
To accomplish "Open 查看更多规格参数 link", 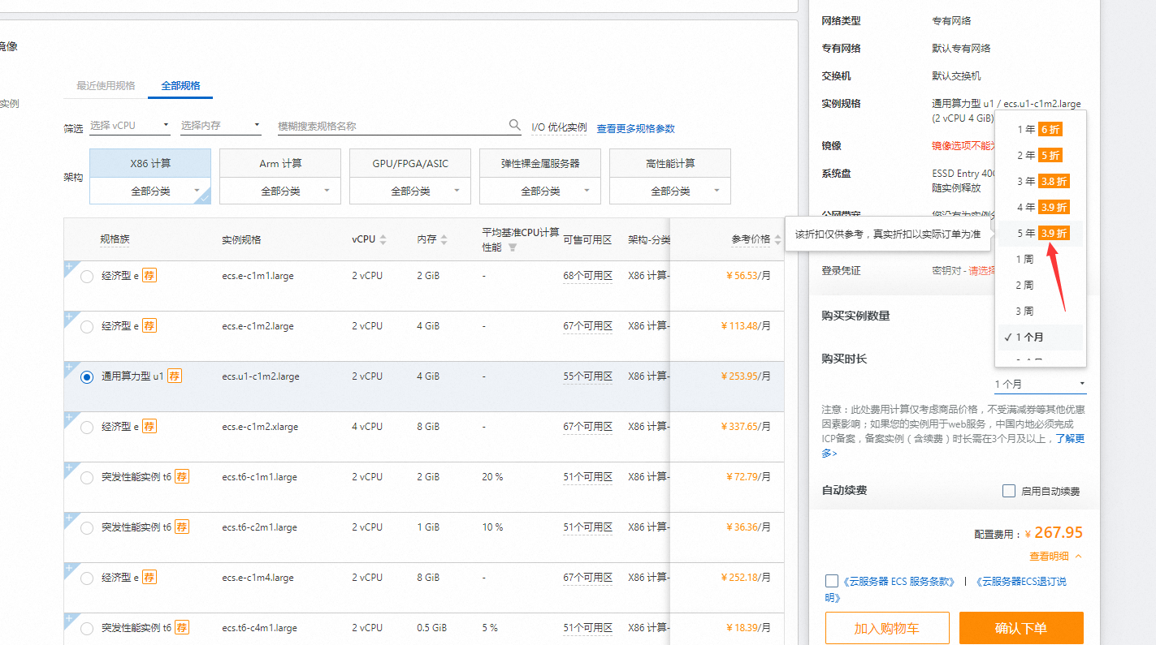I will 635,128.
